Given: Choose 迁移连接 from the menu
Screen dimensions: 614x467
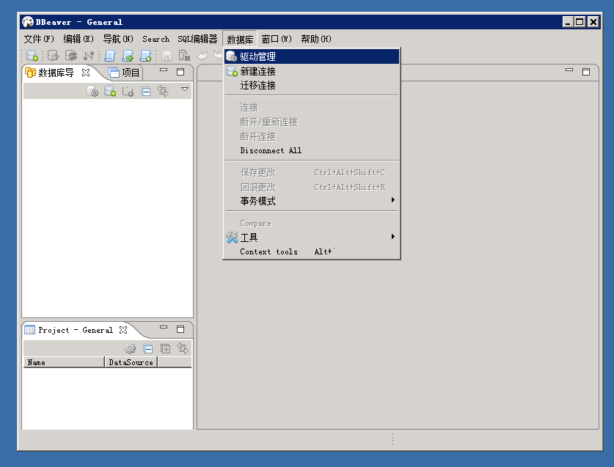Looking at the screenshot, I should [x=312, y=85].
